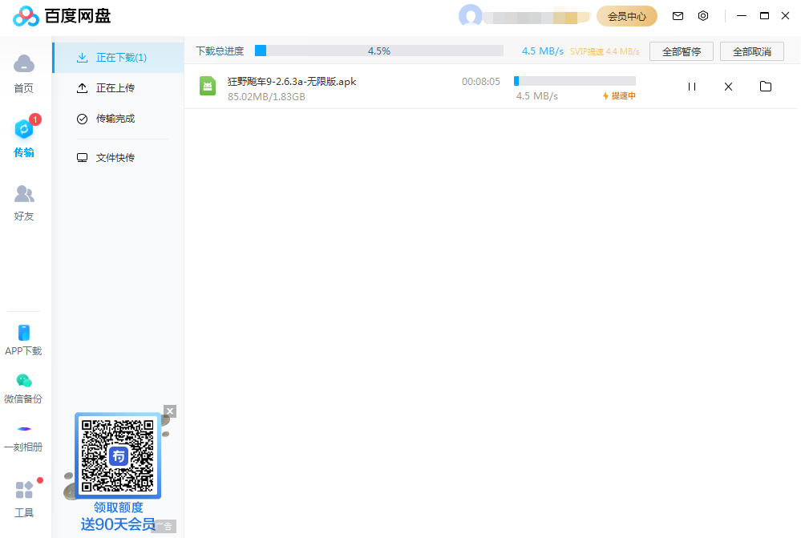Open download folder for the apk
801x538 pixels.
click(765, 87)
